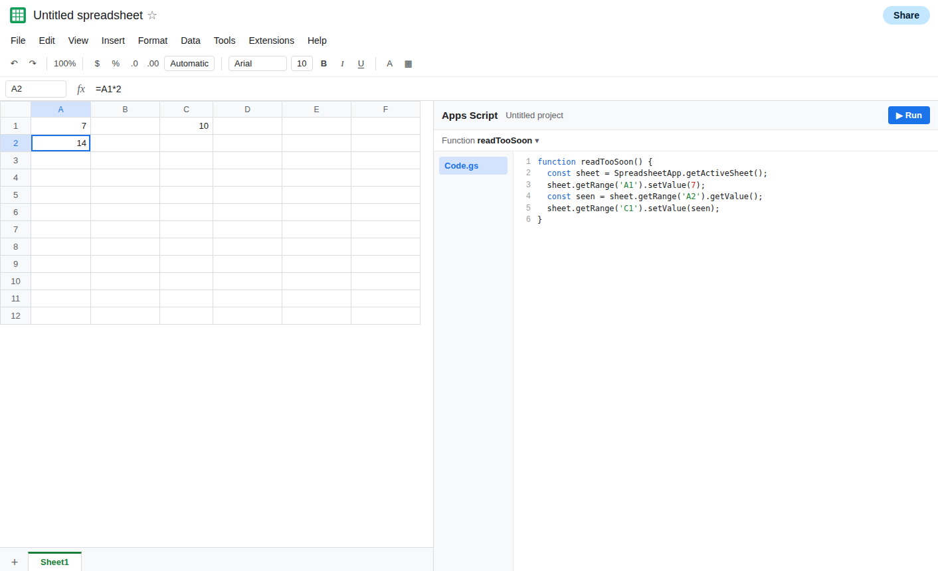Select cell A2 containing 14
Image resolution: width=938 pixels, height=571 pixels.
coord(60,143)
